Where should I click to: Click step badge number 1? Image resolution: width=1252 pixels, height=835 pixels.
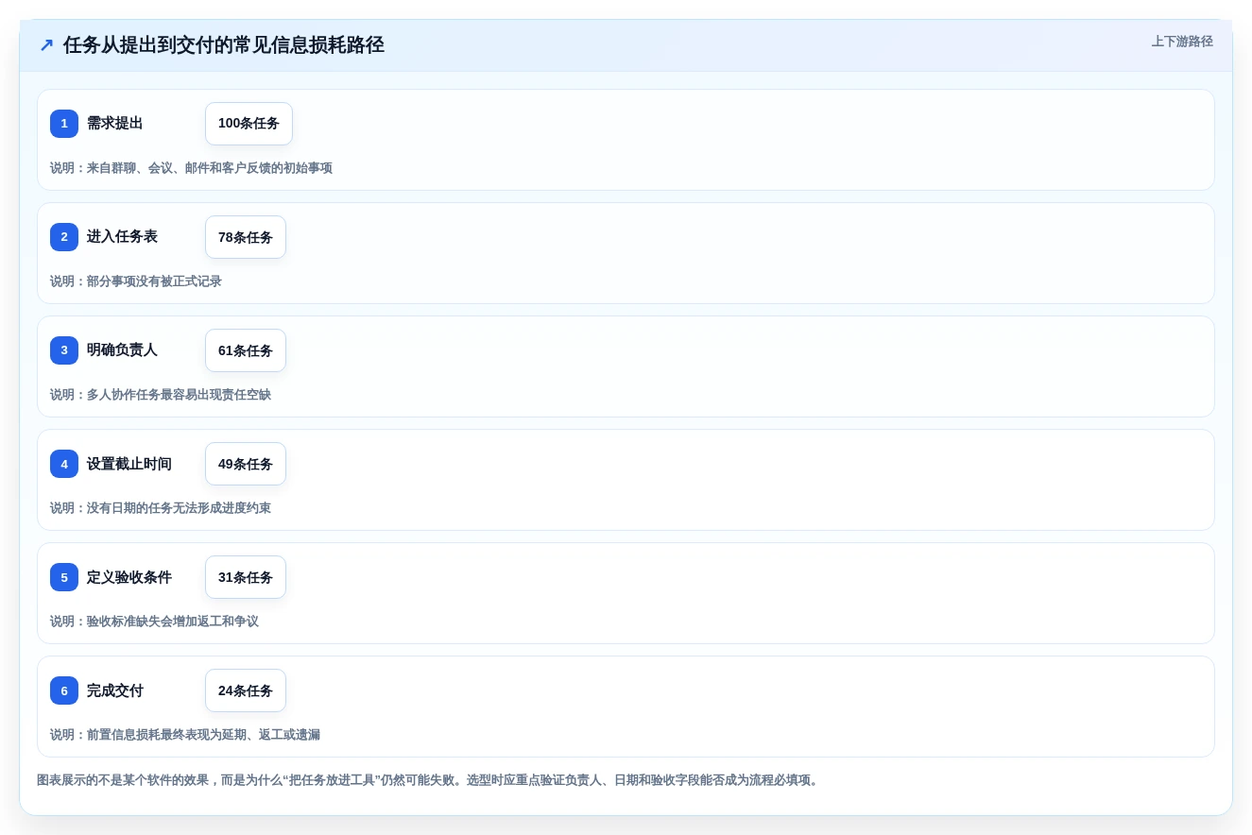click(64, 124)
